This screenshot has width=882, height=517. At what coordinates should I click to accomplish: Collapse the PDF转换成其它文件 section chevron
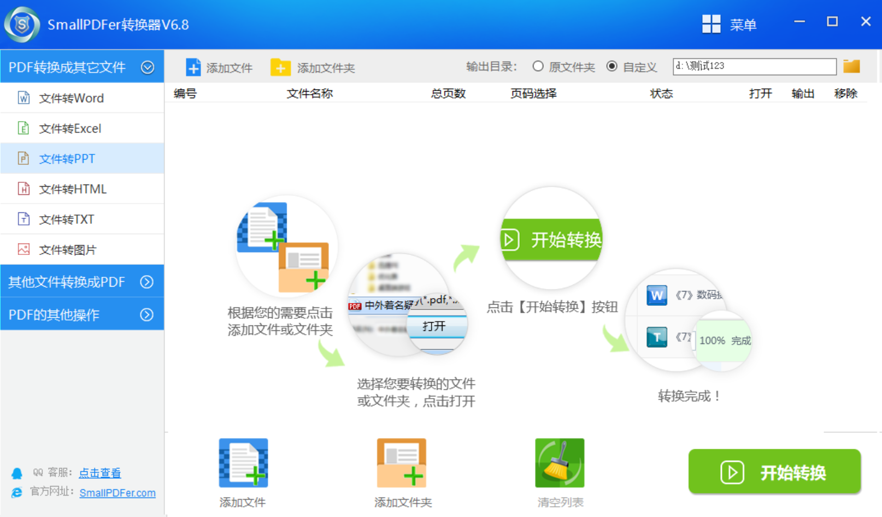pyautogui.click(x=148, y=67)
